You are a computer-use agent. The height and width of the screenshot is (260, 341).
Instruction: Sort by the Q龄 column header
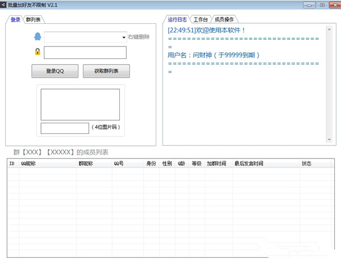tap(182, 163)
